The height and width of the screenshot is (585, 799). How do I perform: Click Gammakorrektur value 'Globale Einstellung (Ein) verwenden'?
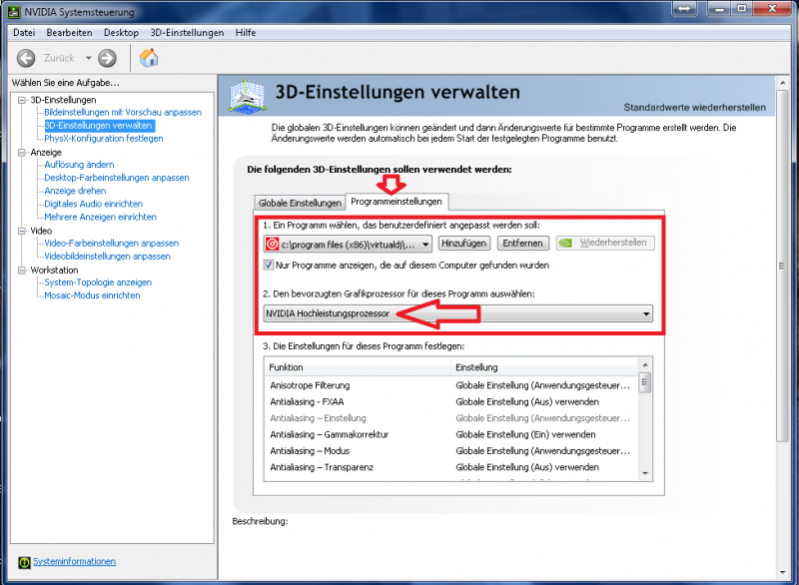(x=525, y=434)
